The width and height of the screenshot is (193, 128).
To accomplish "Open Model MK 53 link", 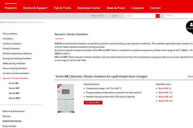I will click(165, 88).
